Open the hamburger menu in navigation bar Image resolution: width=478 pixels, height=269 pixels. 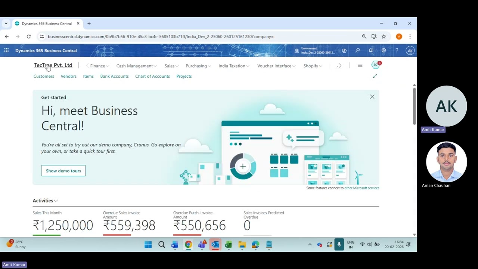[360, 66]
